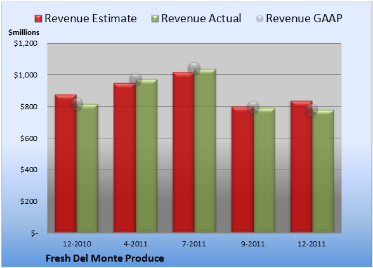Select the green actual bar for 12-2010
The image size is (373, 268).
point(87,168)
